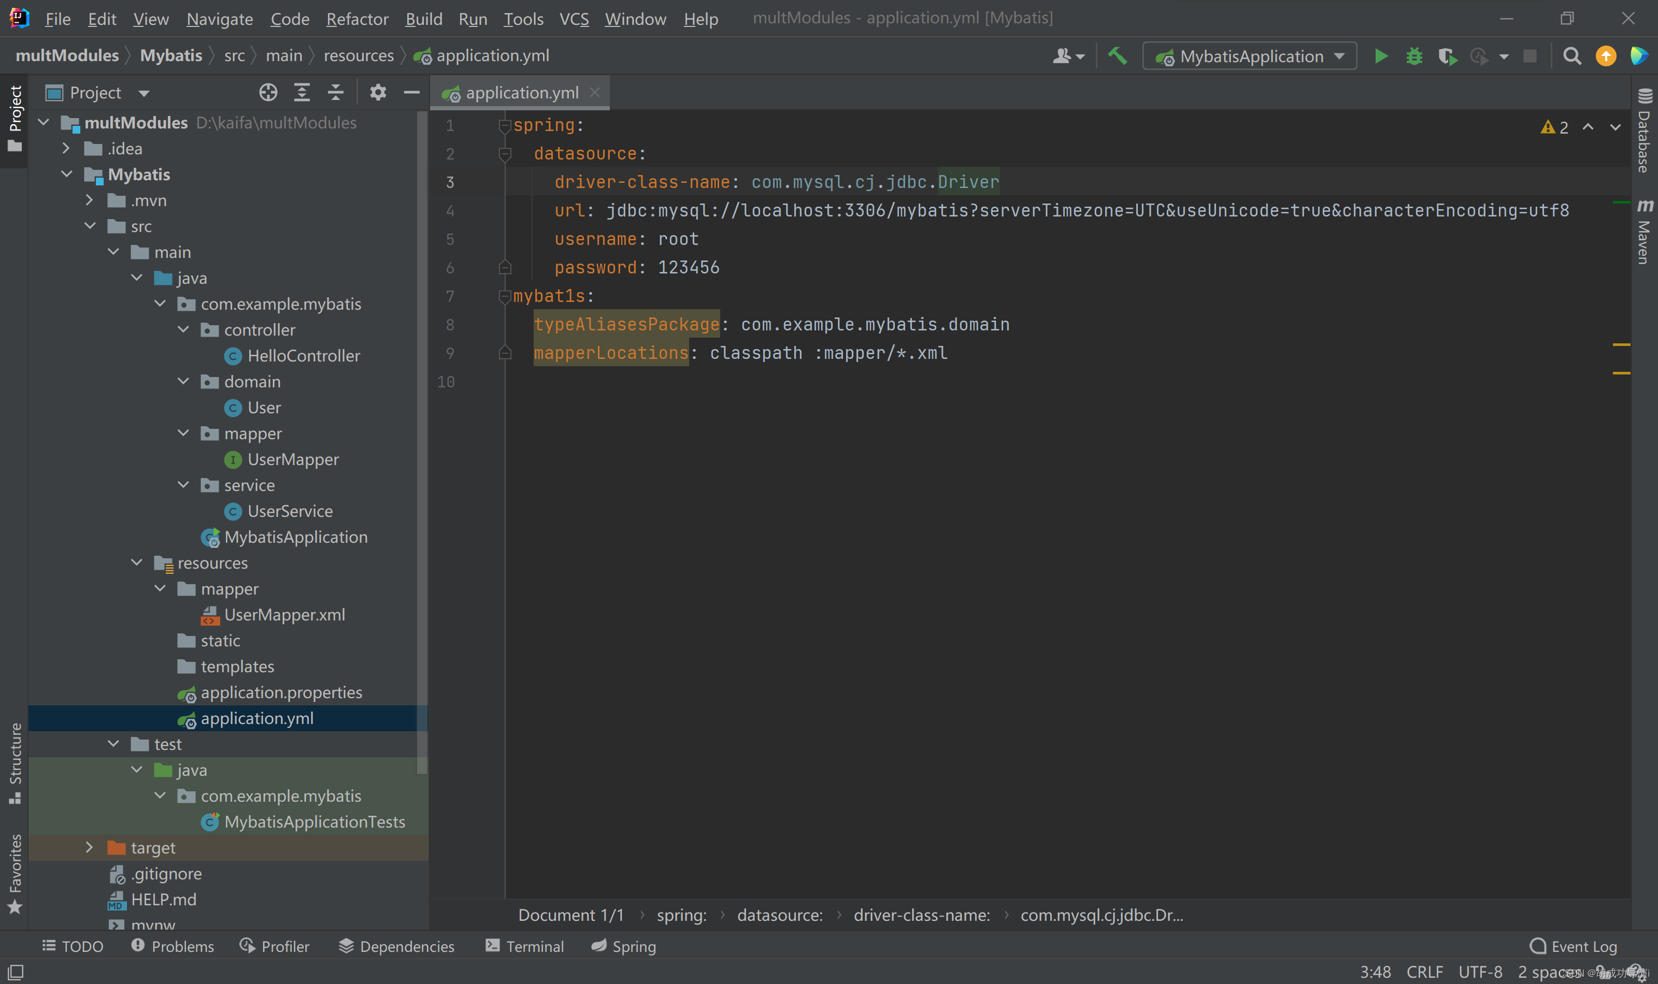
Task: Collapse the controller package node
Action: click(x=184, y=329)
